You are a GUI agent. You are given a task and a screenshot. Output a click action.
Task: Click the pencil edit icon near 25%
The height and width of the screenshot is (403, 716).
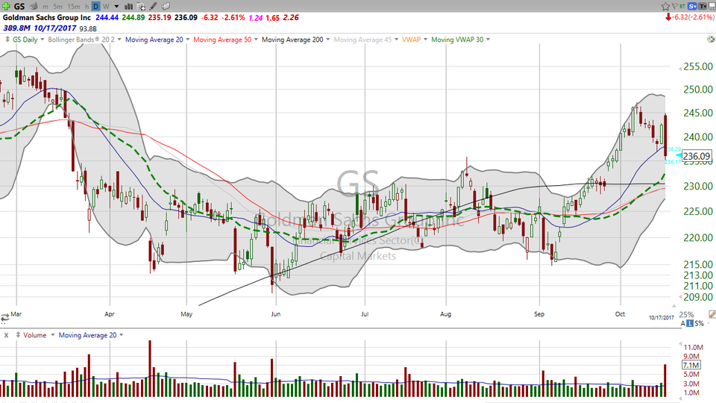[x=712, y=314]
